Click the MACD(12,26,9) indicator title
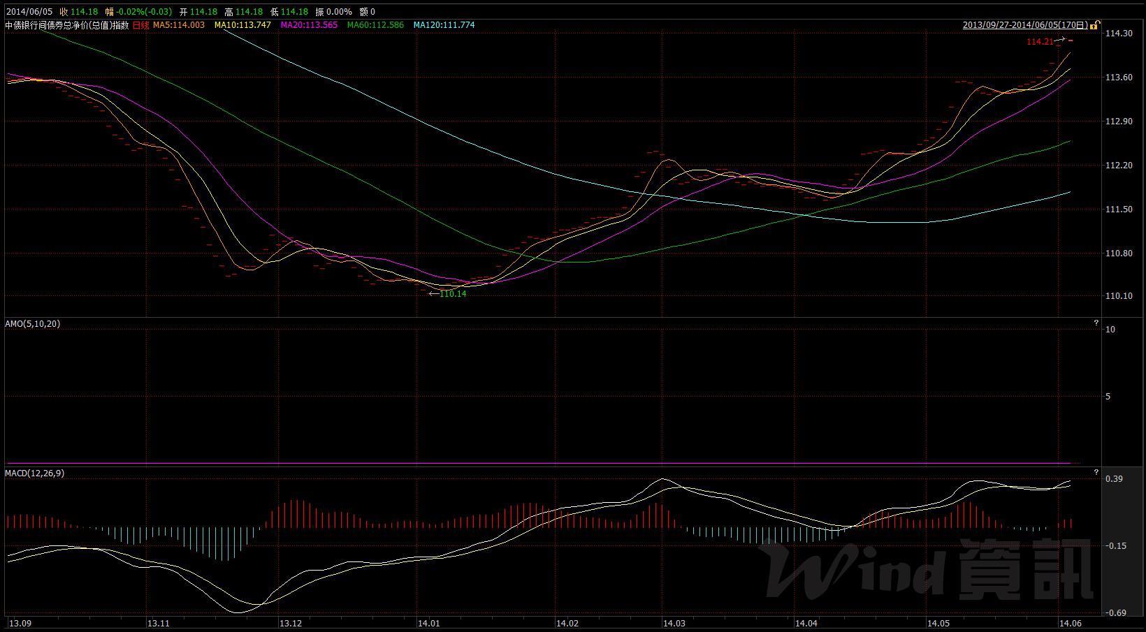The width and height of the screenshot is (1146, 632). 35,473
